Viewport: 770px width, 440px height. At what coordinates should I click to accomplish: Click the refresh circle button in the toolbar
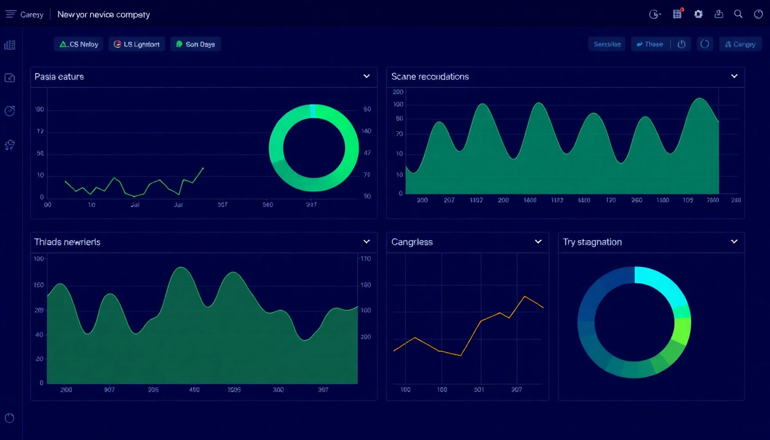pos(705,44)
